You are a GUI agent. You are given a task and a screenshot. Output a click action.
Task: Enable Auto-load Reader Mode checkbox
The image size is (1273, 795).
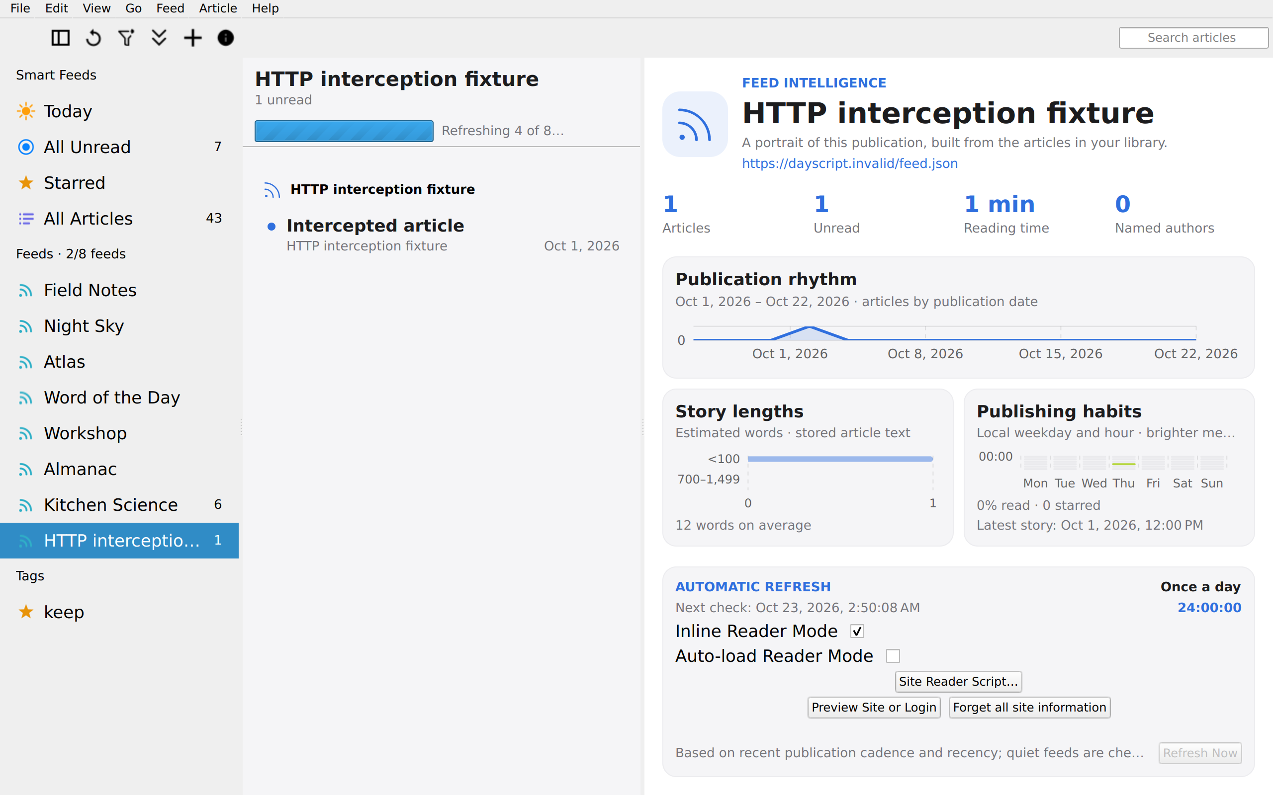tap(893, 656)
